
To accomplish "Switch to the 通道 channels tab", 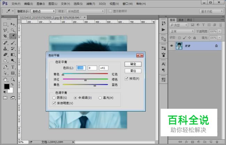I will (x=181, y=20).
